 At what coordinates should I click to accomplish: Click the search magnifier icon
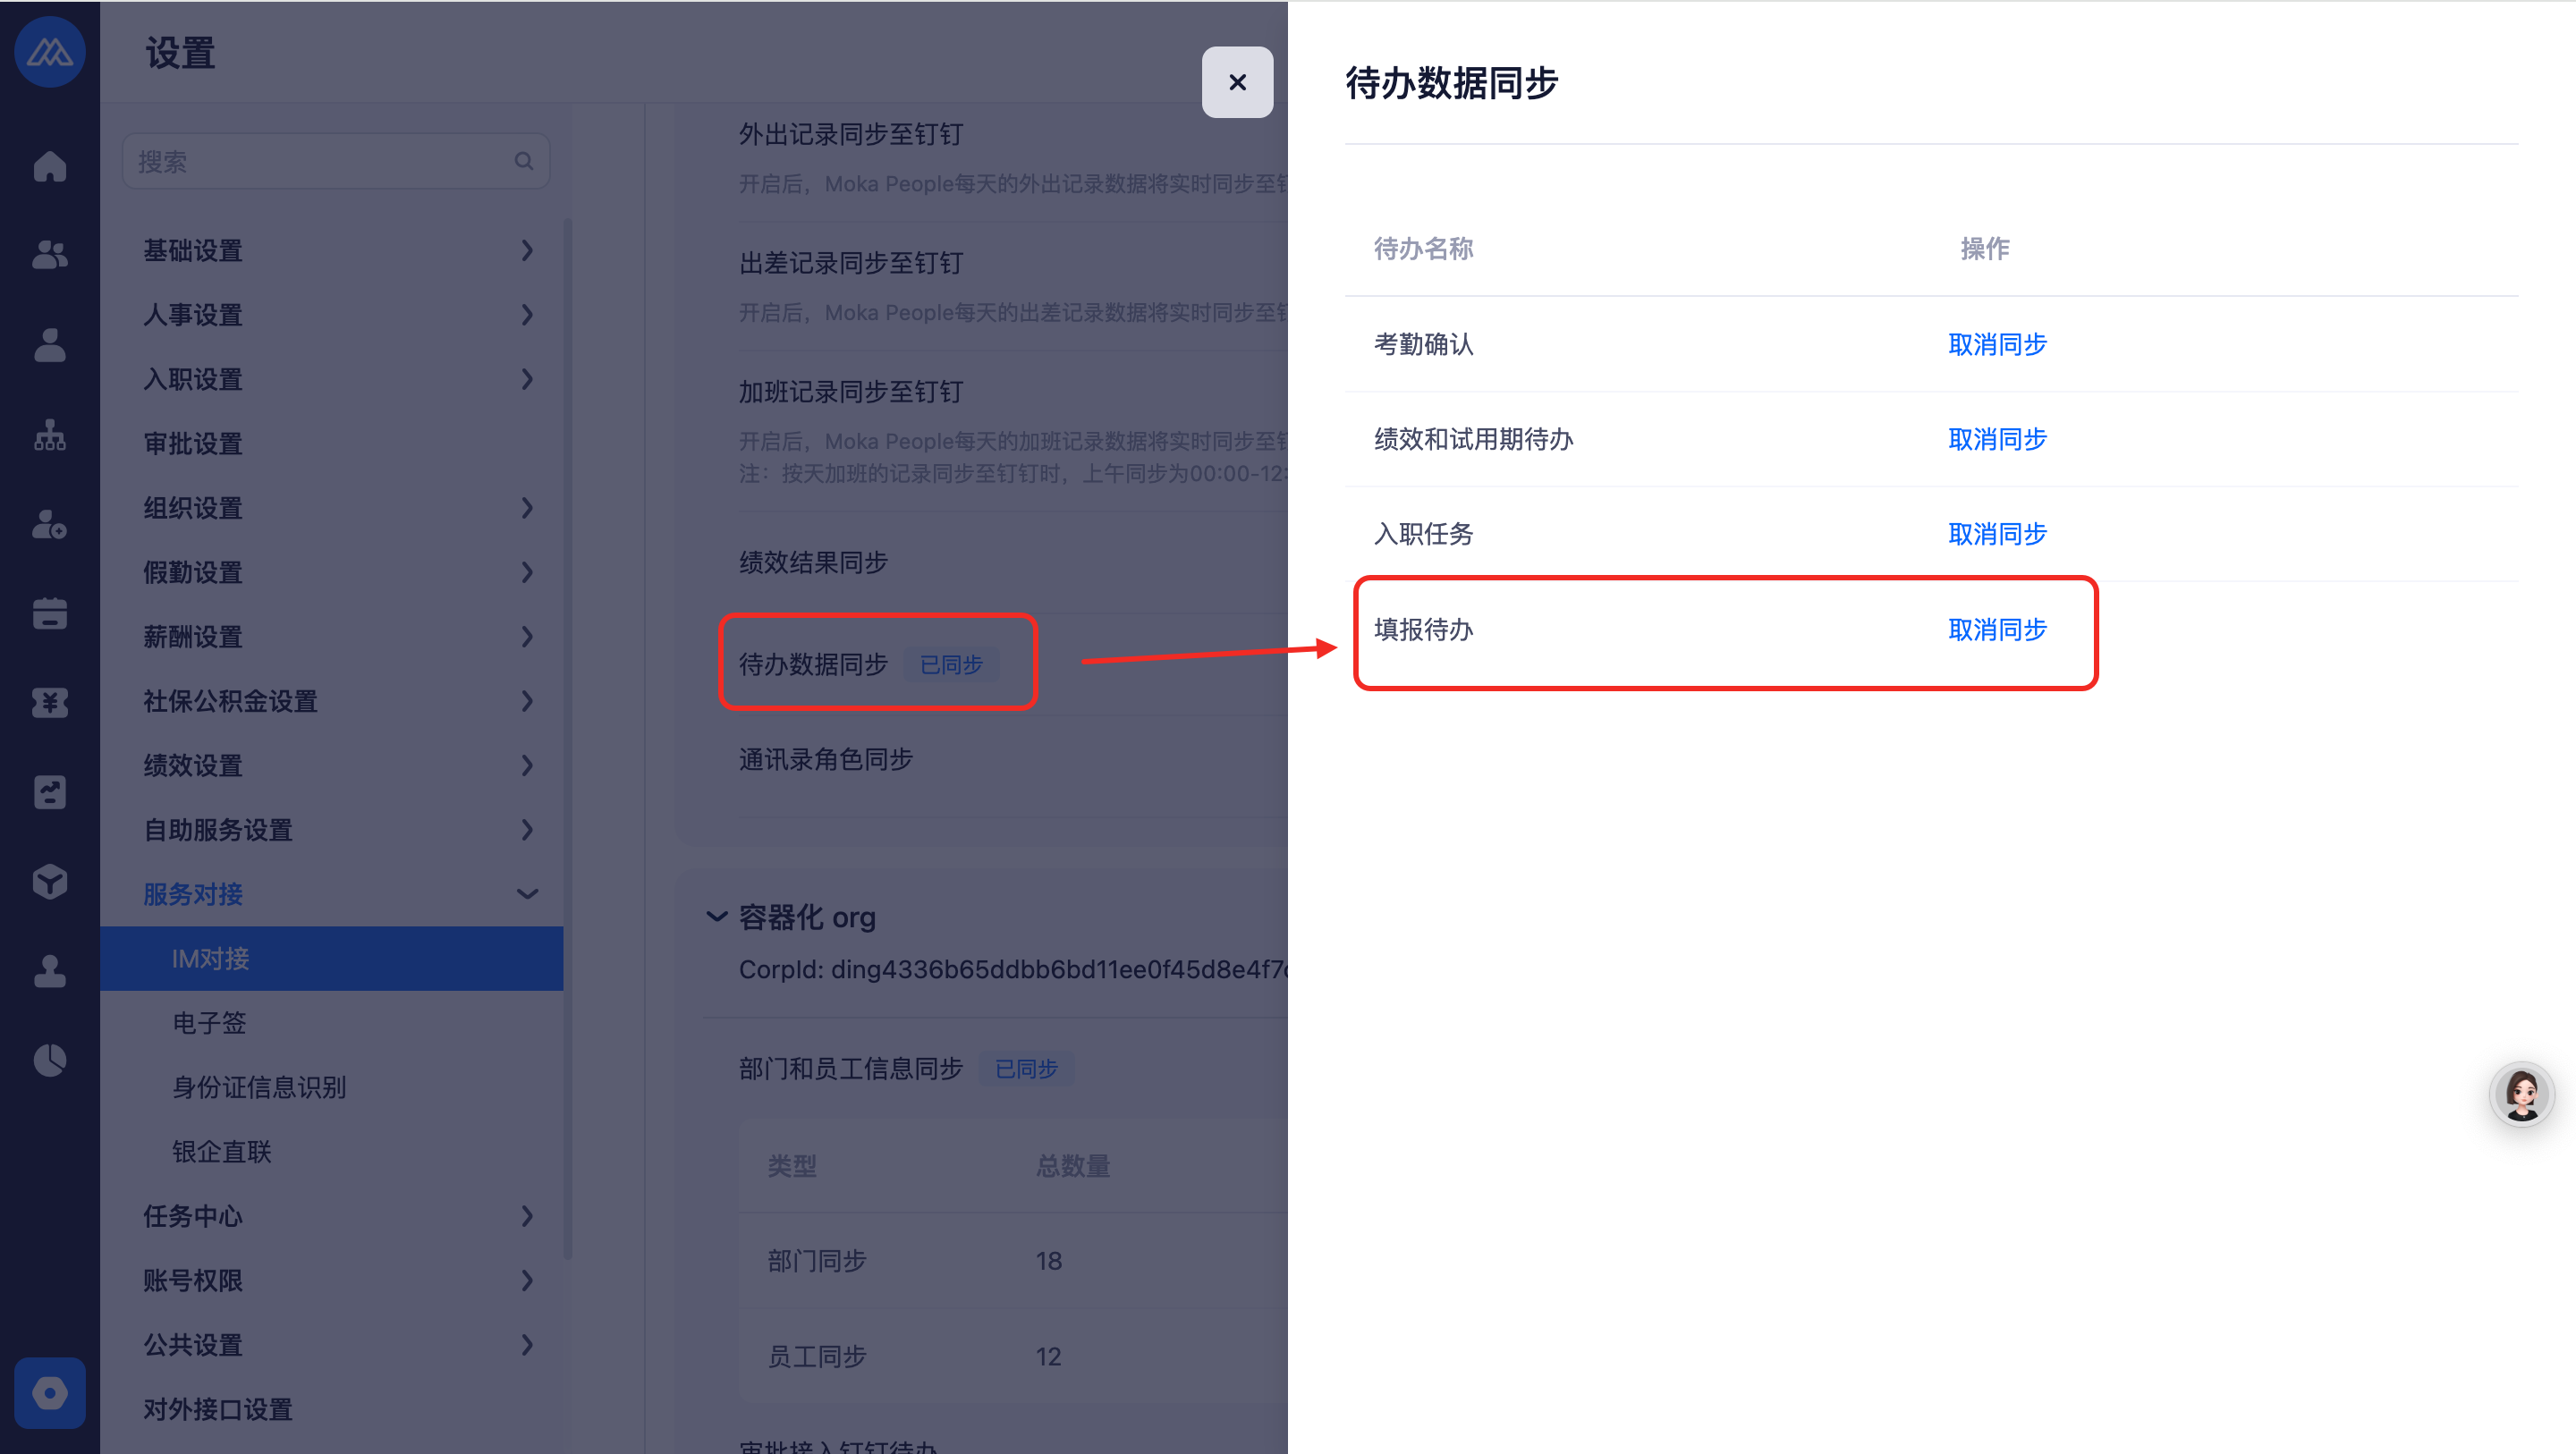point(523,161)
